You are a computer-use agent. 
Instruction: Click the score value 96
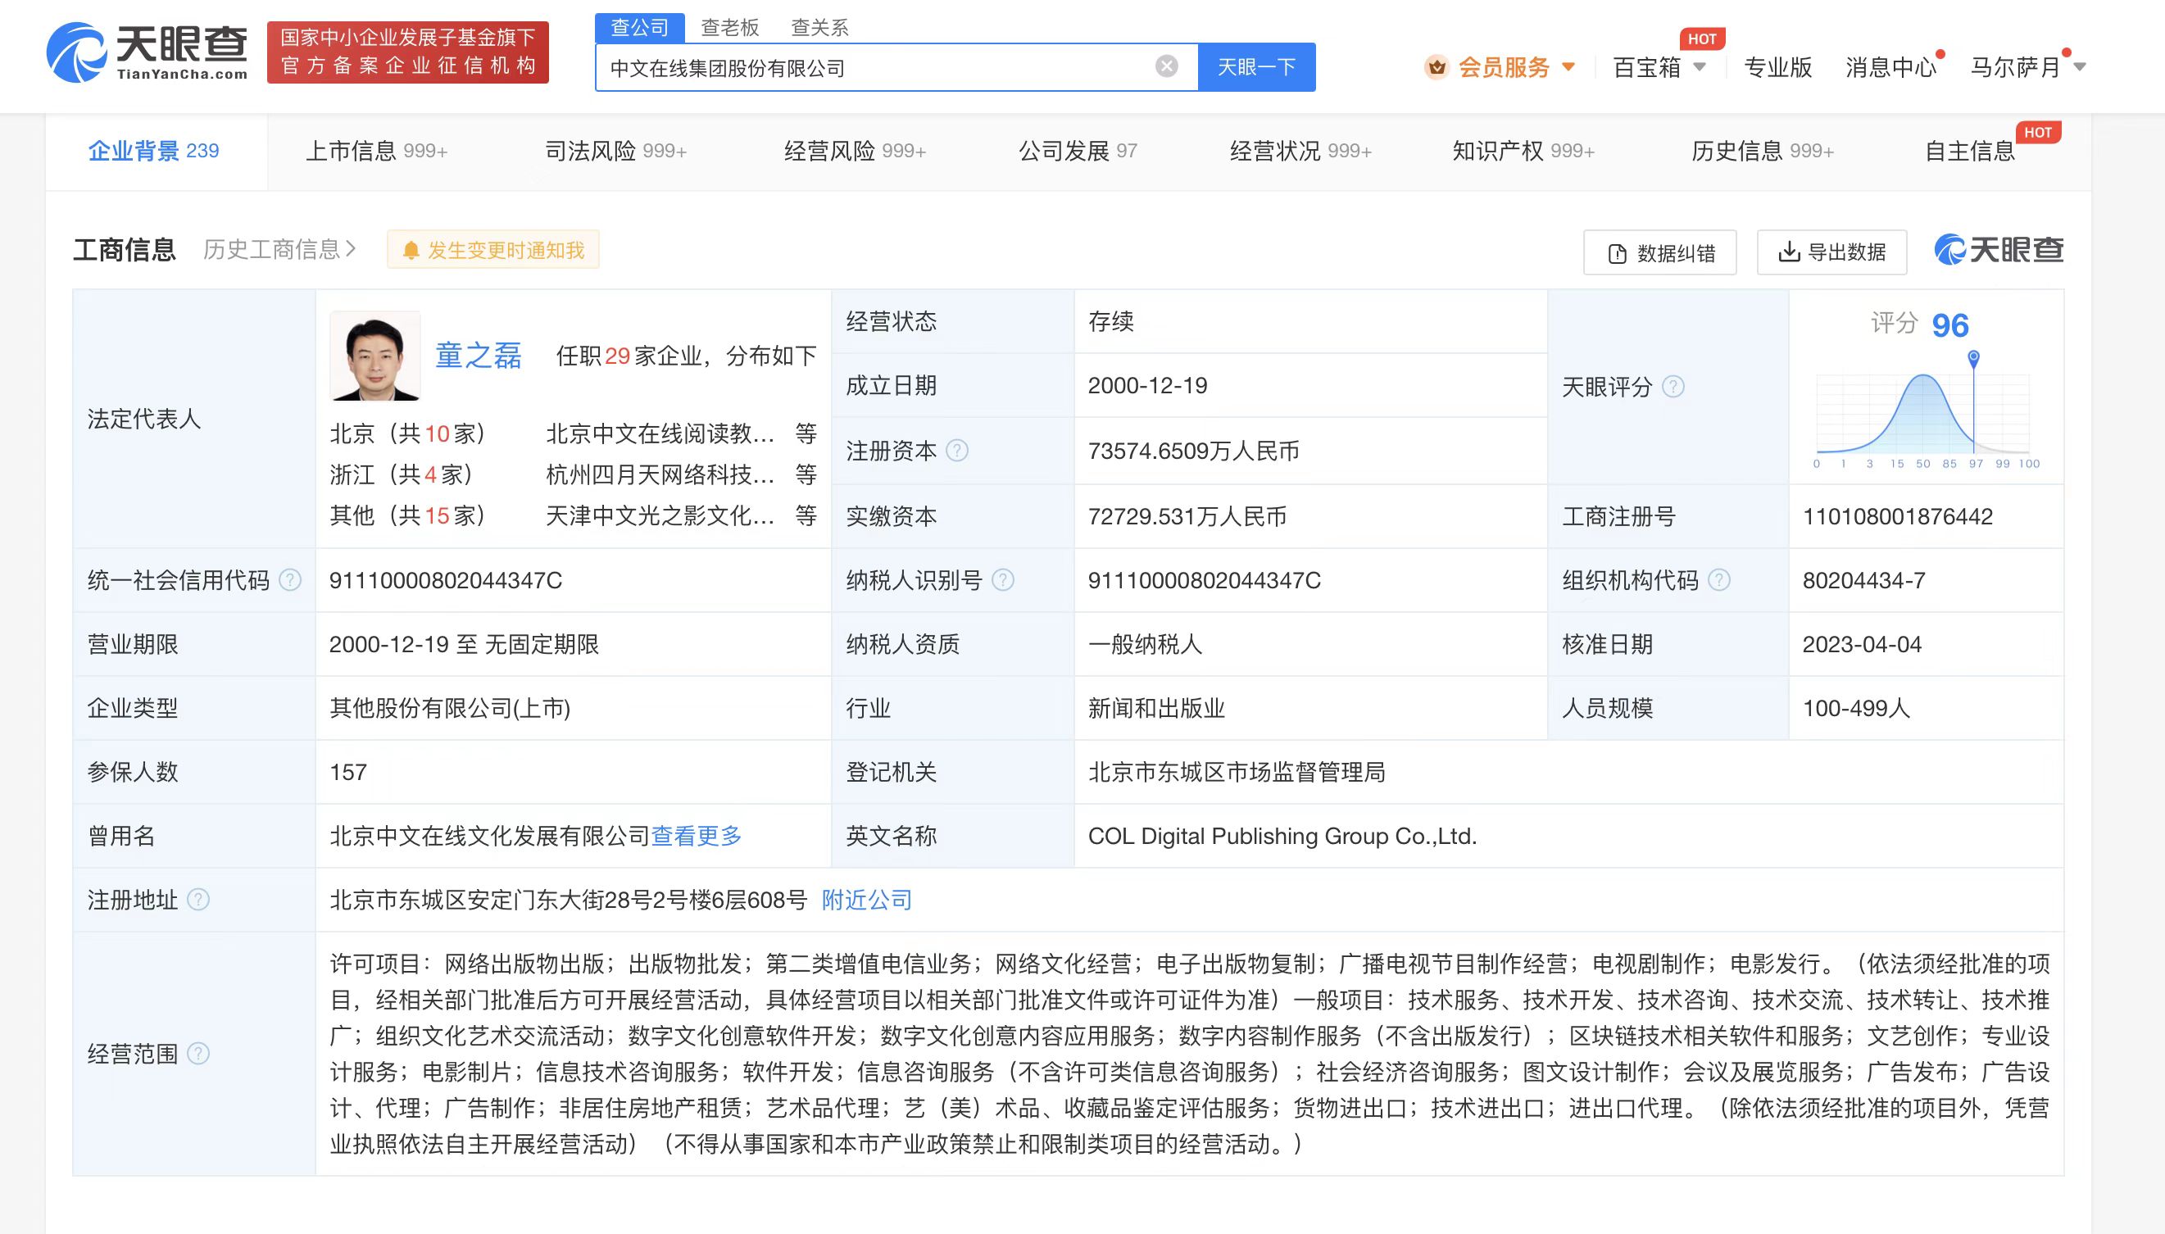(x=1949, y=325)
